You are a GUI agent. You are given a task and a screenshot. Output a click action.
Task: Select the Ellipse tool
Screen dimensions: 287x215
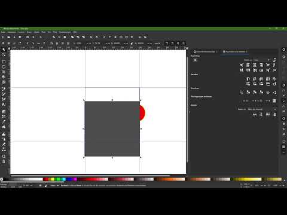pyautogui.click(x=4, y=67)
